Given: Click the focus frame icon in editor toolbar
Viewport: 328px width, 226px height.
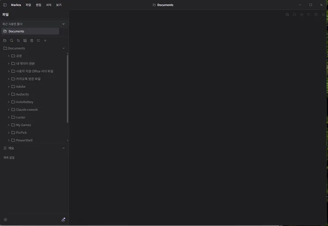Looking at the screenshot, I should (x=294, y=15).
